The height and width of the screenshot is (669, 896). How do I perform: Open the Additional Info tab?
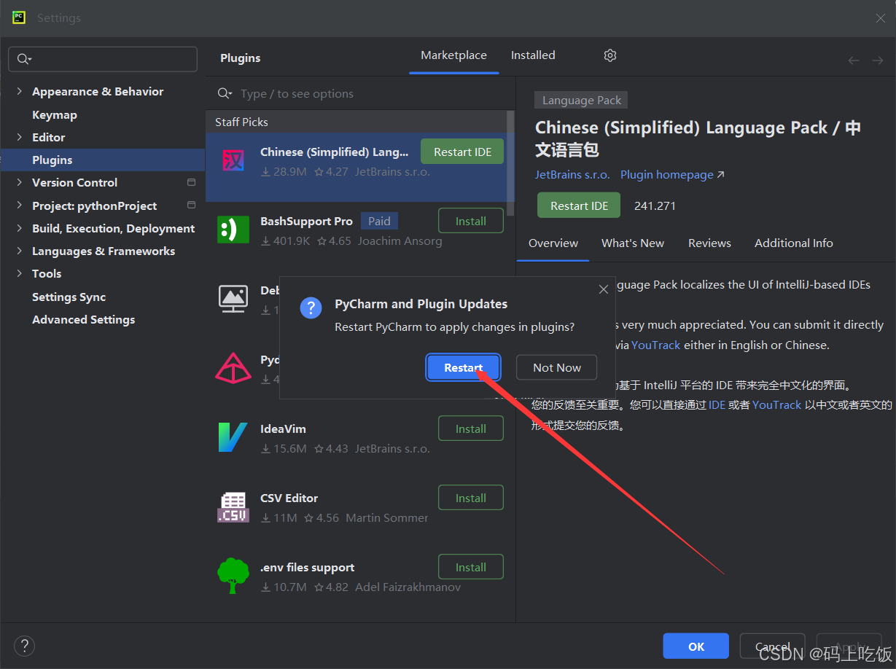794,243
